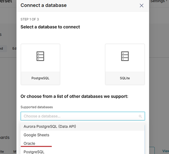Choose Google Sheets from the list
The width and height of the screenshot is (169, 154).
point(82,135)
